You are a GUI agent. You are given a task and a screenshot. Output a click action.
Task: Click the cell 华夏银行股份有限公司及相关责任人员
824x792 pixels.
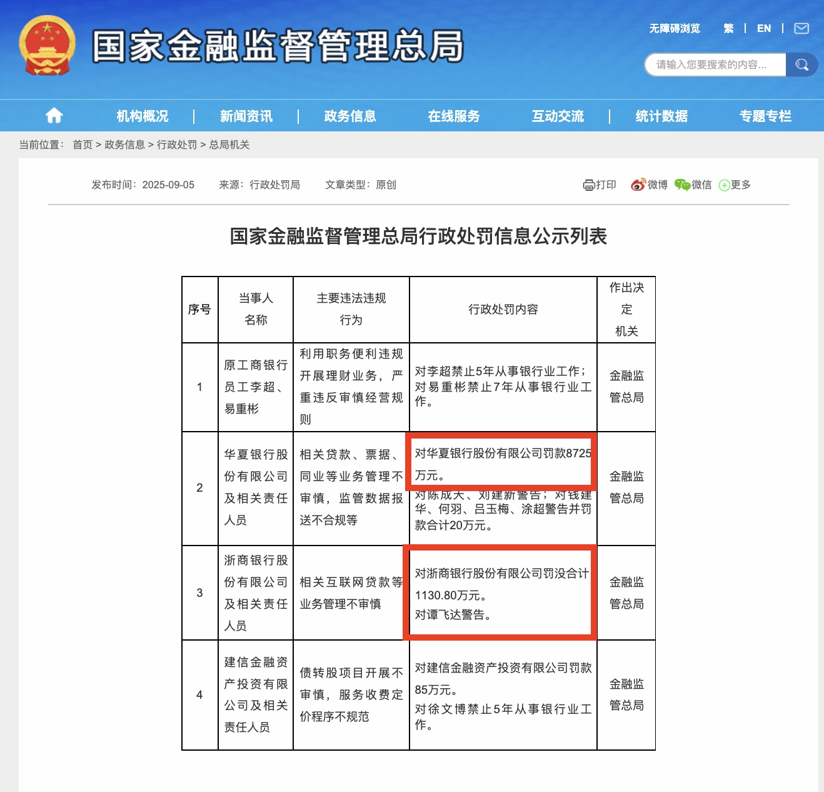(x=256, y=487)
